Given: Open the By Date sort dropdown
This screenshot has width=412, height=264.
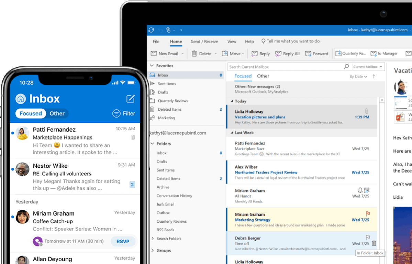Looking at the screenshot, I should pos(358,77).
